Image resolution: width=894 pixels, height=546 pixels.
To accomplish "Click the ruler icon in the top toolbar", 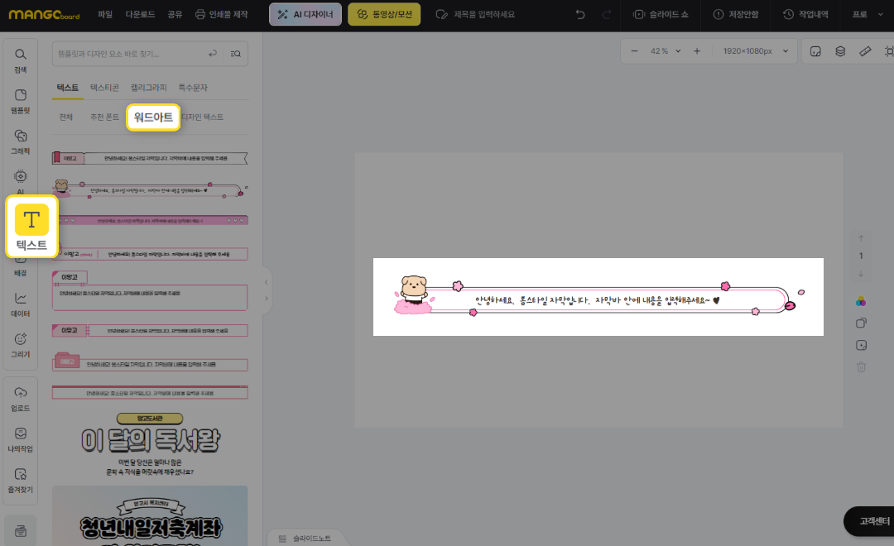I will (x=865, y=51).
